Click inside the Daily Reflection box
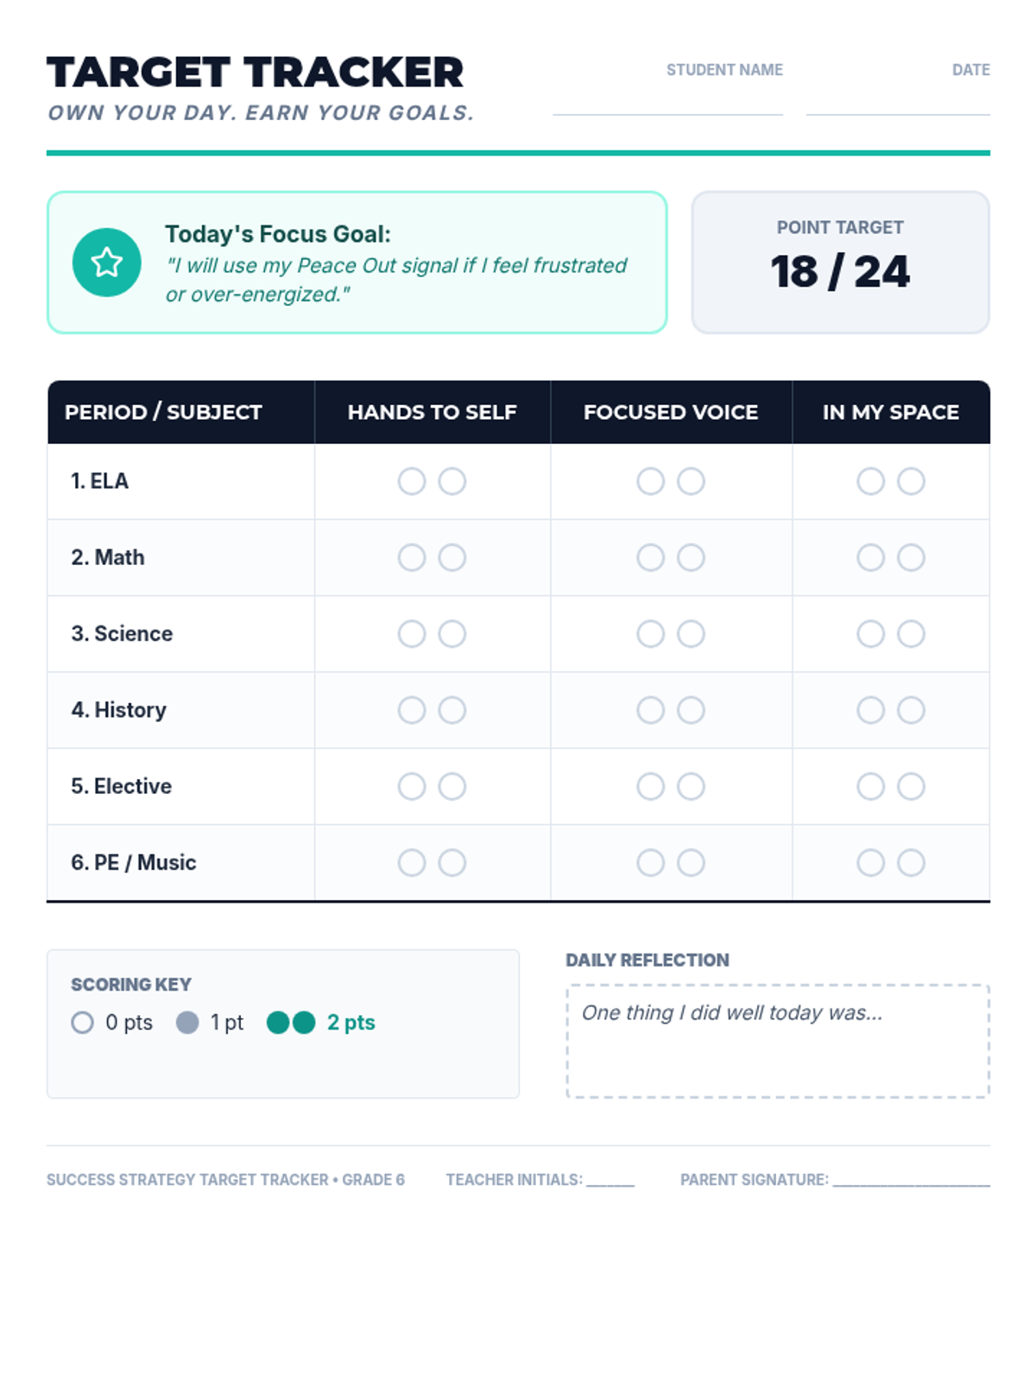Screen dimensions: 1036x1382 pos(777,1049)
